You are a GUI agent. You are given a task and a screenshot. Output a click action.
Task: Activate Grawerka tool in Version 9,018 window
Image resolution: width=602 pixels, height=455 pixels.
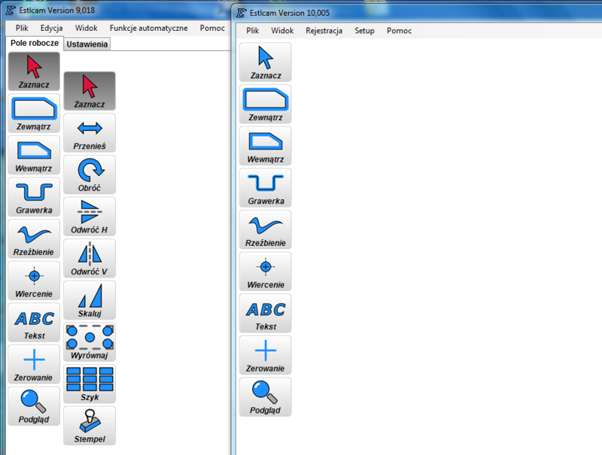point(34,197)
